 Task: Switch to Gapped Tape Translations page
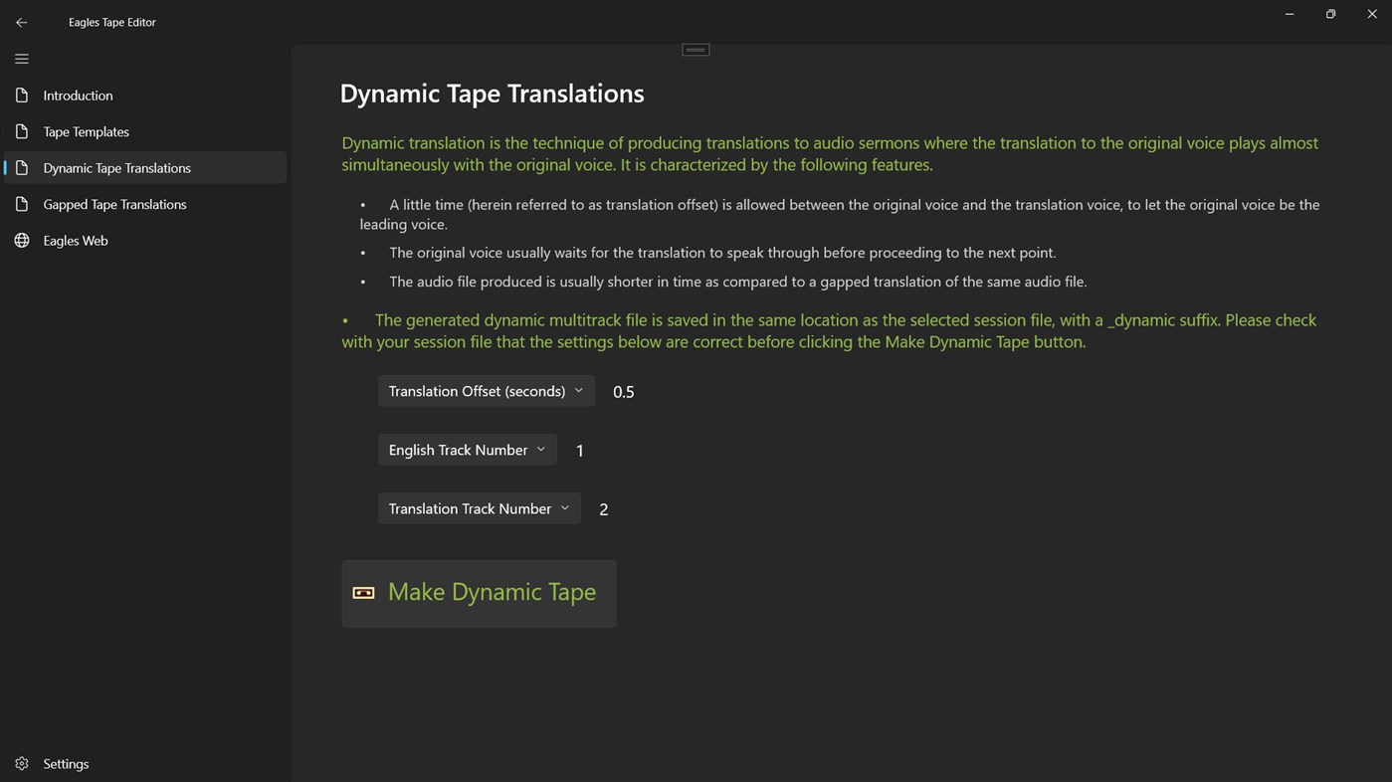[x=114, y=204]
